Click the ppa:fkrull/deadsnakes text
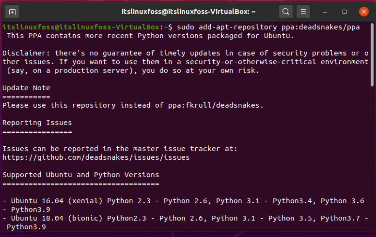The image size is (376, 237). pyautogui.click(x=216, y=105)
